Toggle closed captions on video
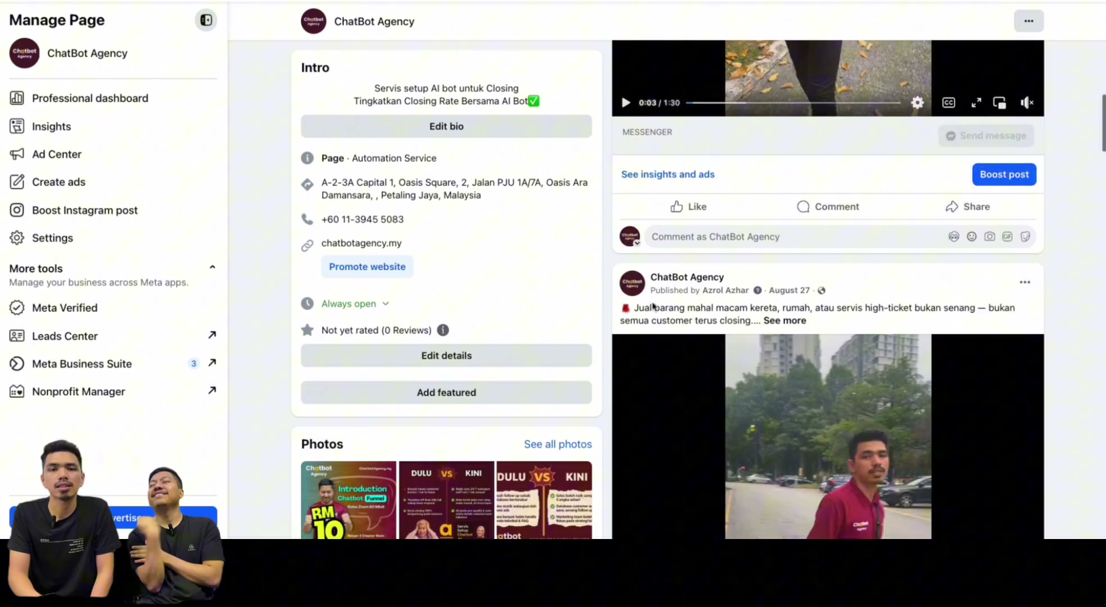 click(x=949, y=103)
